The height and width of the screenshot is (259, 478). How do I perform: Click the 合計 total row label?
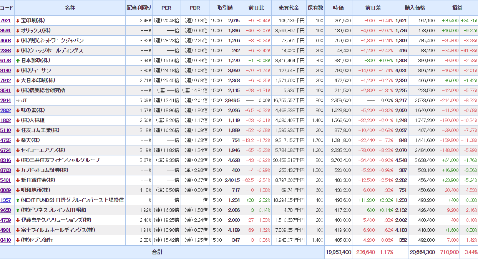[157, 252]
